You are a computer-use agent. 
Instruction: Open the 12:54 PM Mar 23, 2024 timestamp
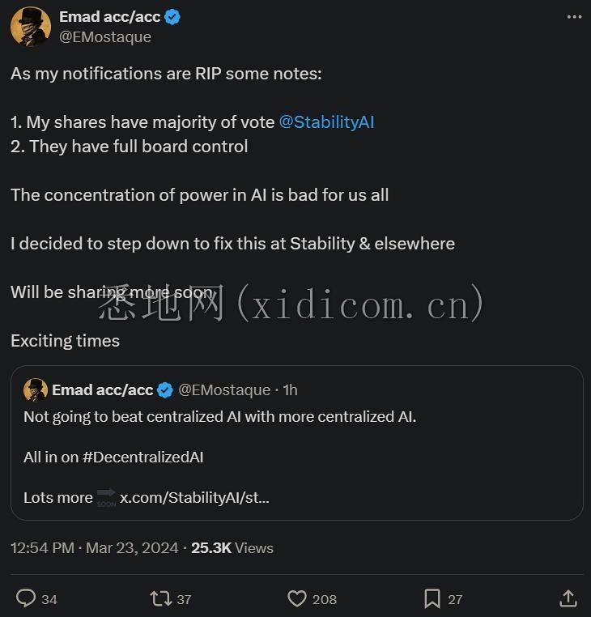coord(95,548)
